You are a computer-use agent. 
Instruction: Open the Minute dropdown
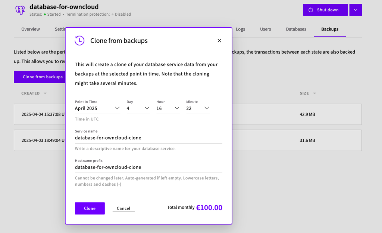click(198, 108)
